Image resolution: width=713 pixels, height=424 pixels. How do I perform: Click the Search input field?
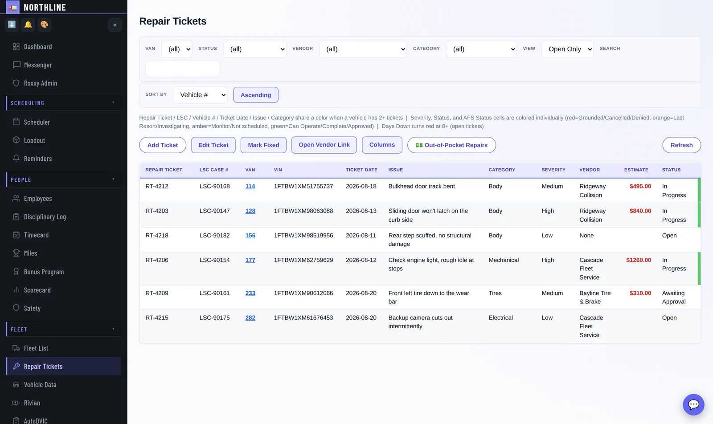click(183, 69)
